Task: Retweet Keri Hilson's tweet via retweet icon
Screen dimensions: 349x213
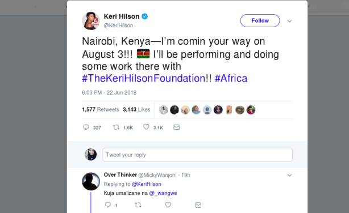Action: [116, 127]
